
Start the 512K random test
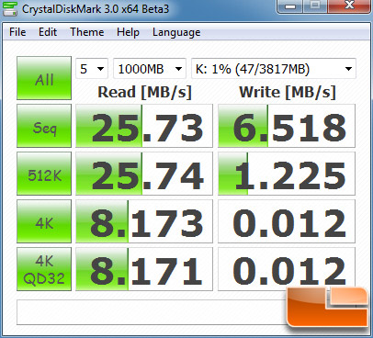coord(44,174)
